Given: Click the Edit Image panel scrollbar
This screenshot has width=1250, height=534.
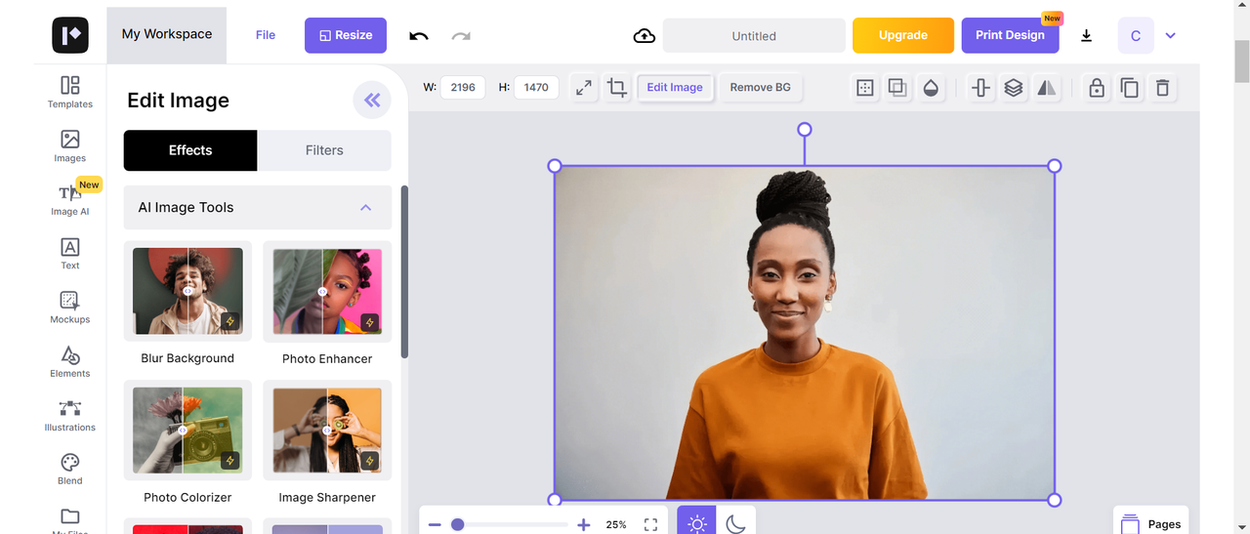Looking at the screenshot, I should point(404,271).
